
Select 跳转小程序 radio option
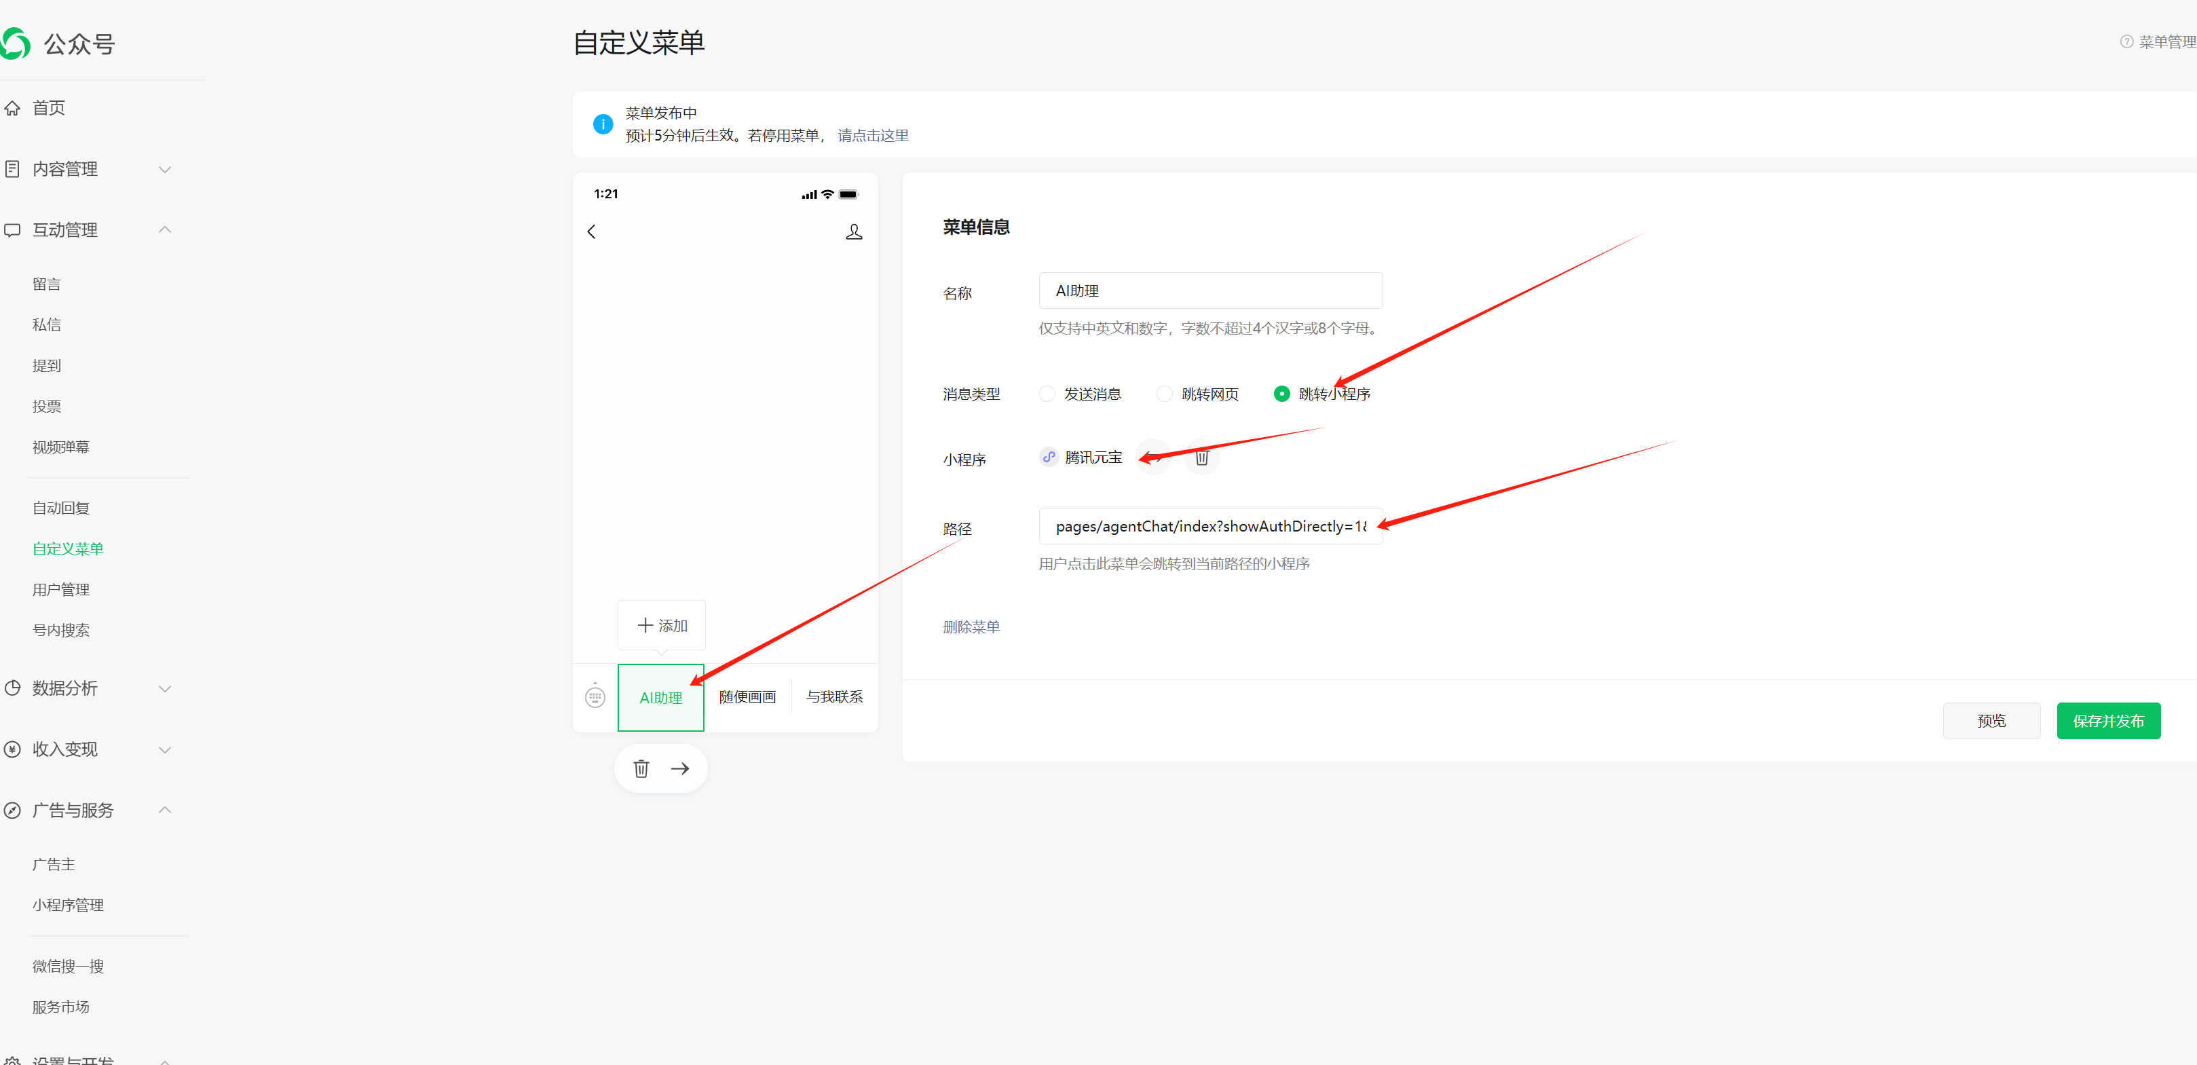(x=1281, y=394)
